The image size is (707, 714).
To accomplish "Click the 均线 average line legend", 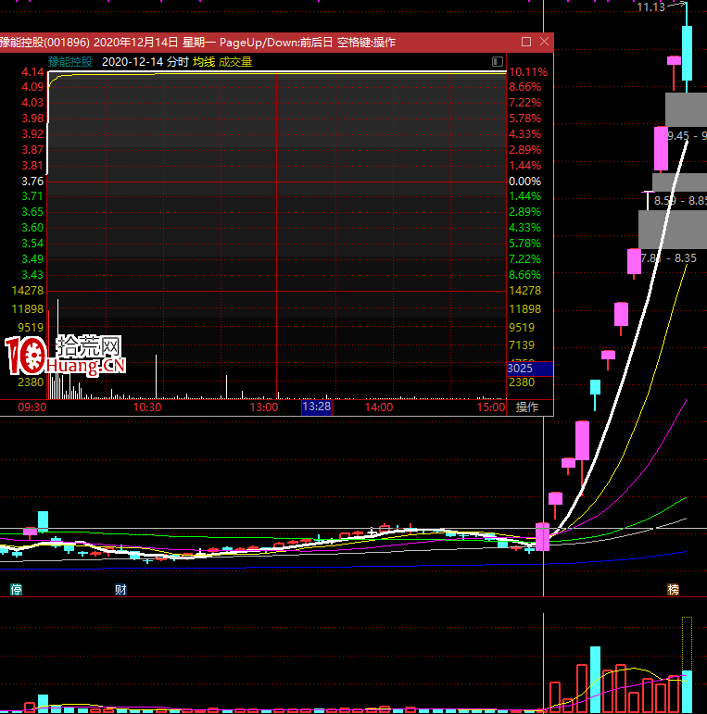I will [x=204, y=62].
